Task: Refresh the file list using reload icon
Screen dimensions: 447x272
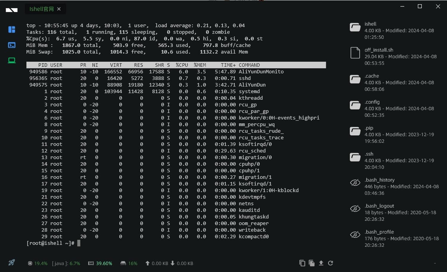Action: (330, 263)
